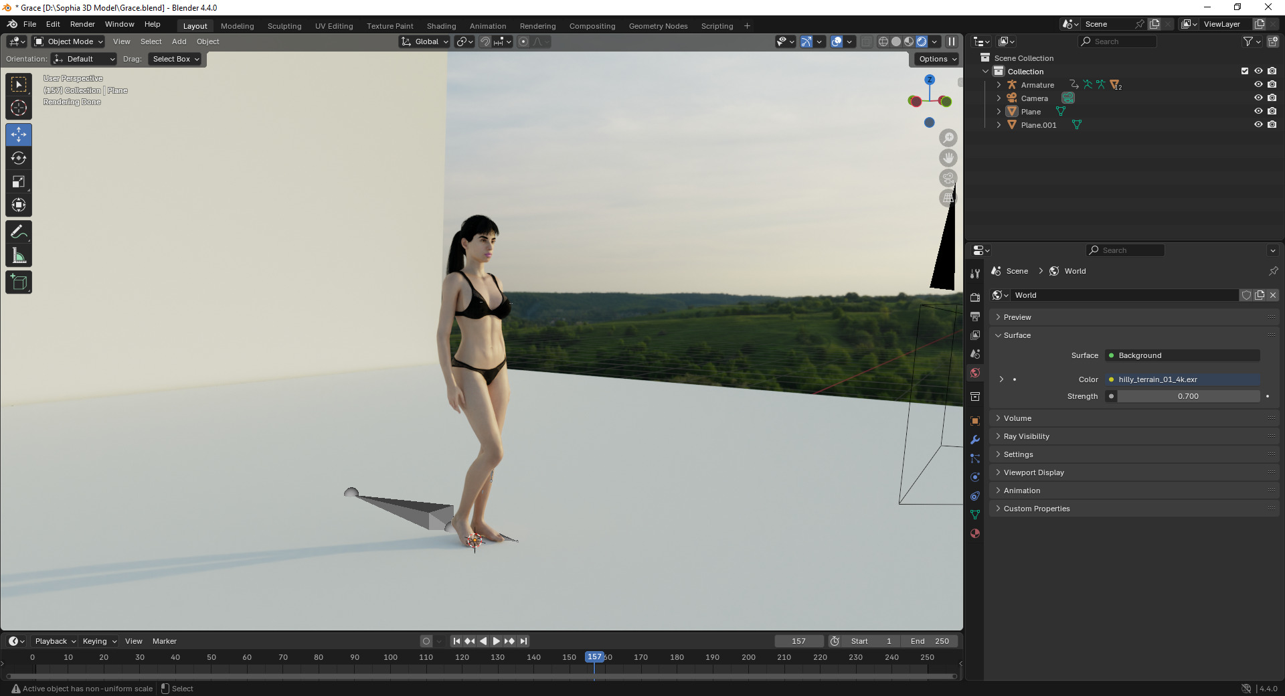Image resolution: width=1285 pixels, height=696 pixels.
Task: Expand the Plane tree item
Action: 999,112
